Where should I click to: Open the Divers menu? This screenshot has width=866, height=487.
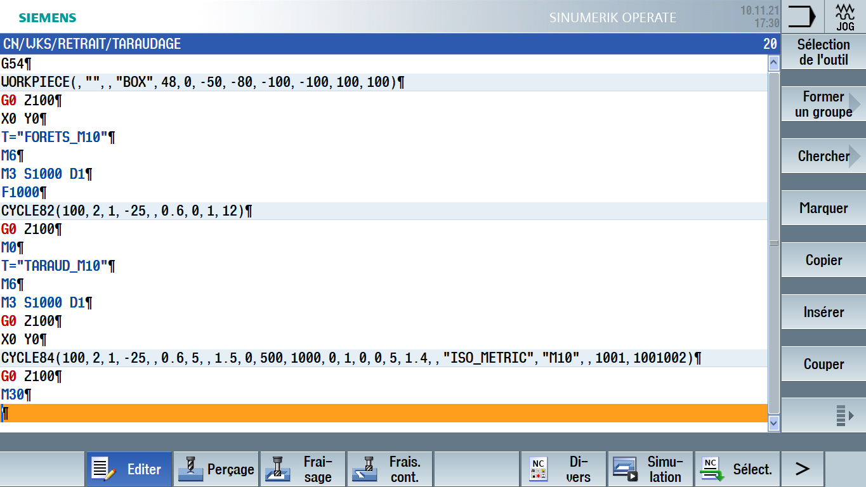[x=563, y=469]
